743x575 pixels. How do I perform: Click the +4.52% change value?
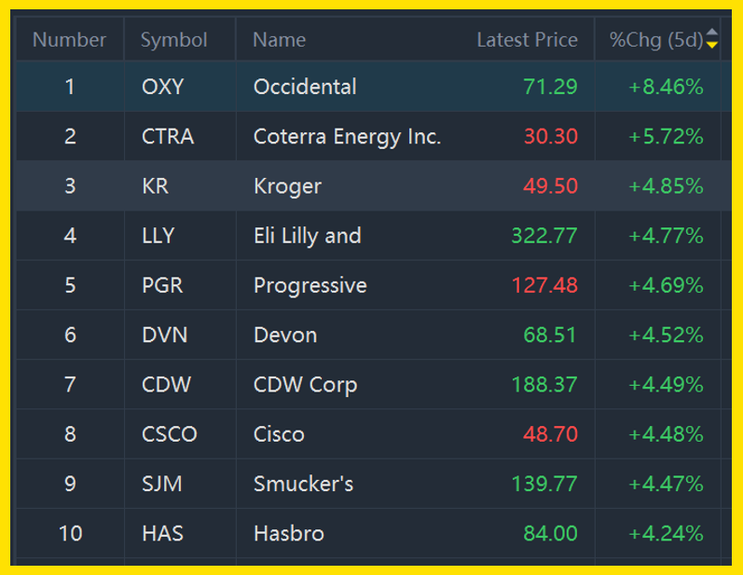tap(666, 335)
